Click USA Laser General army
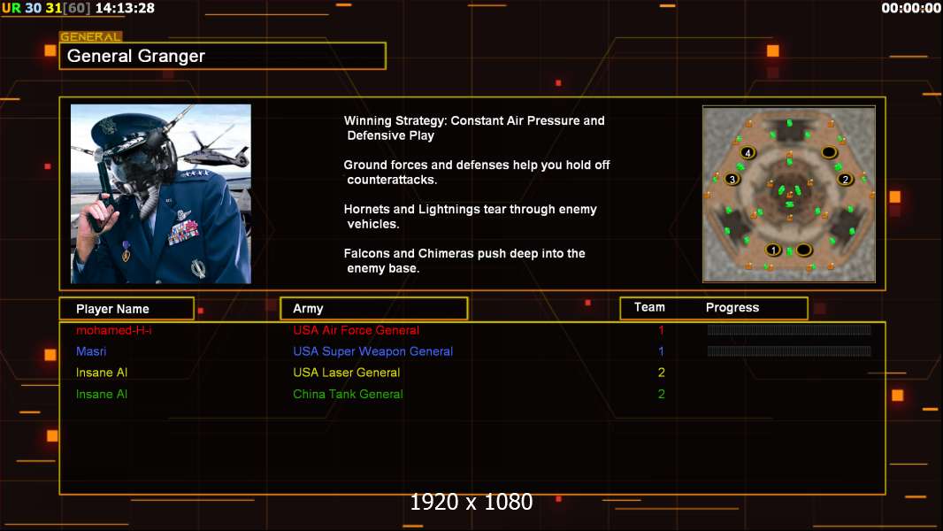Viewport: 943px width, 531px height. point(347,373)
